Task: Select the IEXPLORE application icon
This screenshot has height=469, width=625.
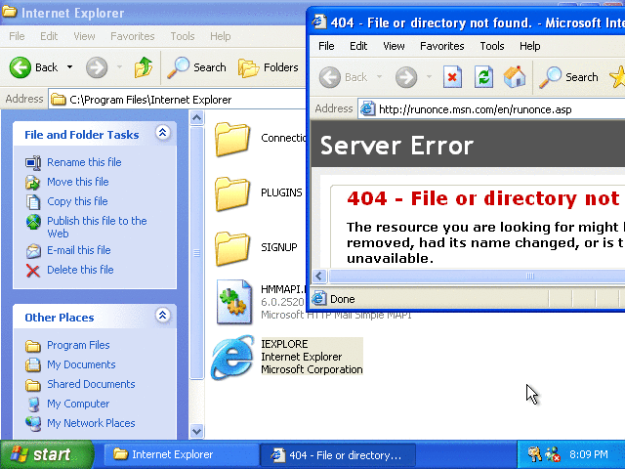Action: [232, 357]
